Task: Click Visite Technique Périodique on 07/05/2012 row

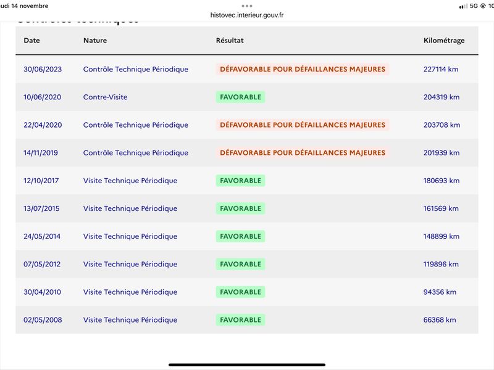Action: tap(130, 264)
